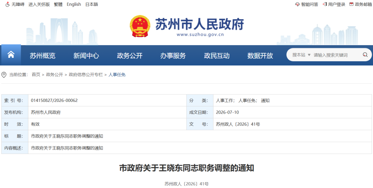Open the 用户登录 link
The height and width of the screenshot is (188, 373).
(337, 4)
